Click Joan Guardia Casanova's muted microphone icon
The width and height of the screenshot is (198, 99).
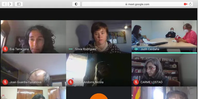5,82
